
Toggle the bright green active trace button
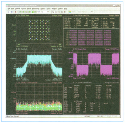coord(32,12)
